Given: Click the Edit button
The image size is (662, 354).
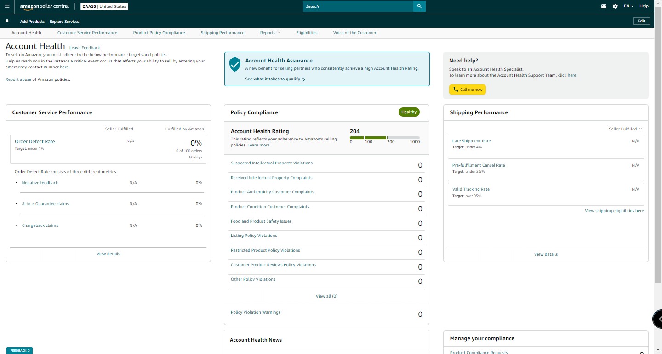Looking at the screenshot, I should point(641,21).
